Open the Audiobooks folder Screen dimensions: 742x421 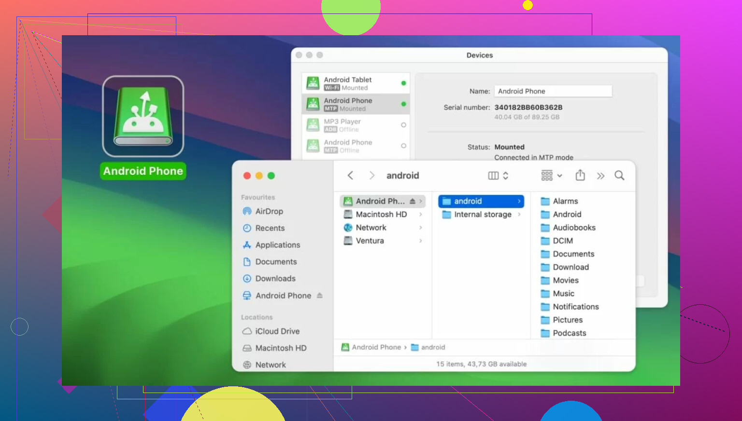point(568,228)
